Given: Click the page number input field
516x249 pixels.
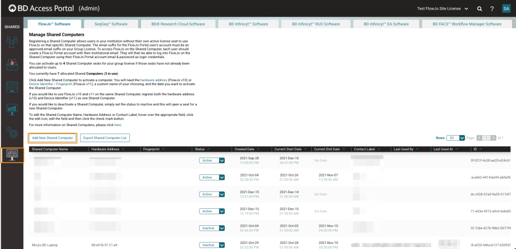Looking at the screenshot, I should (x=486, y=138).
